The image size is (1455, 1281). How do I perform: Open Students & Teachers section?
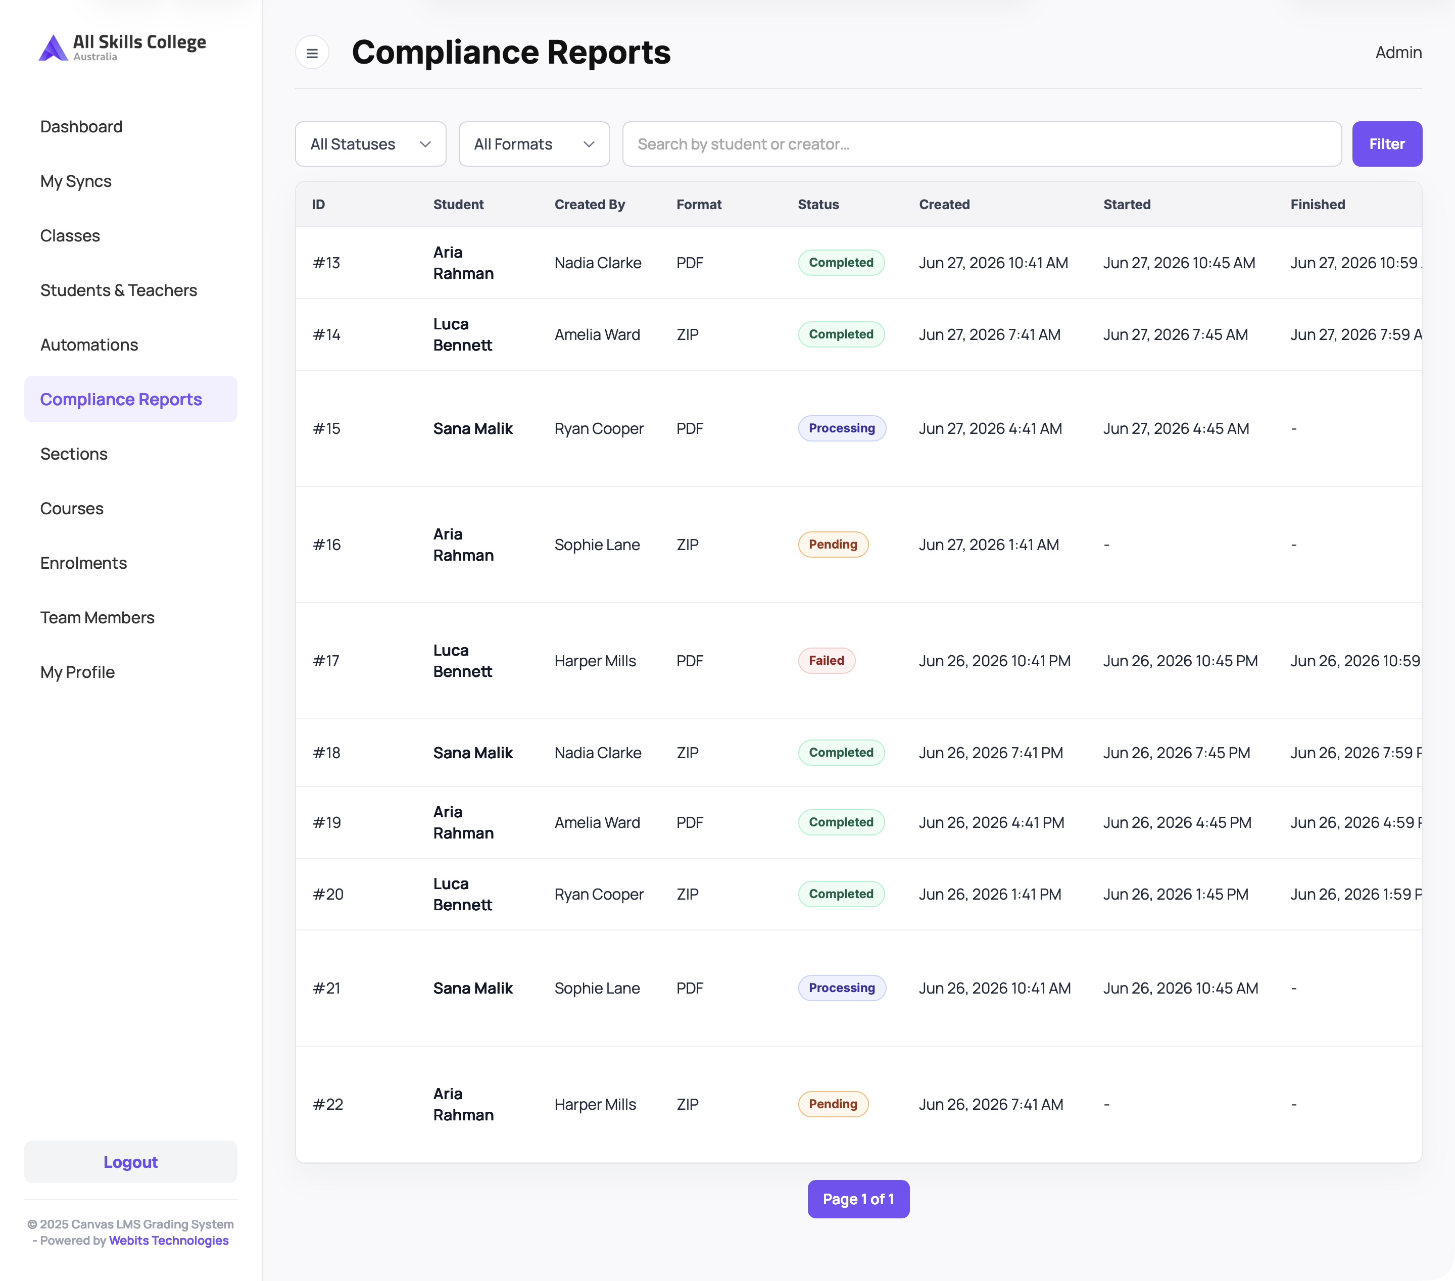coord(119,290)
